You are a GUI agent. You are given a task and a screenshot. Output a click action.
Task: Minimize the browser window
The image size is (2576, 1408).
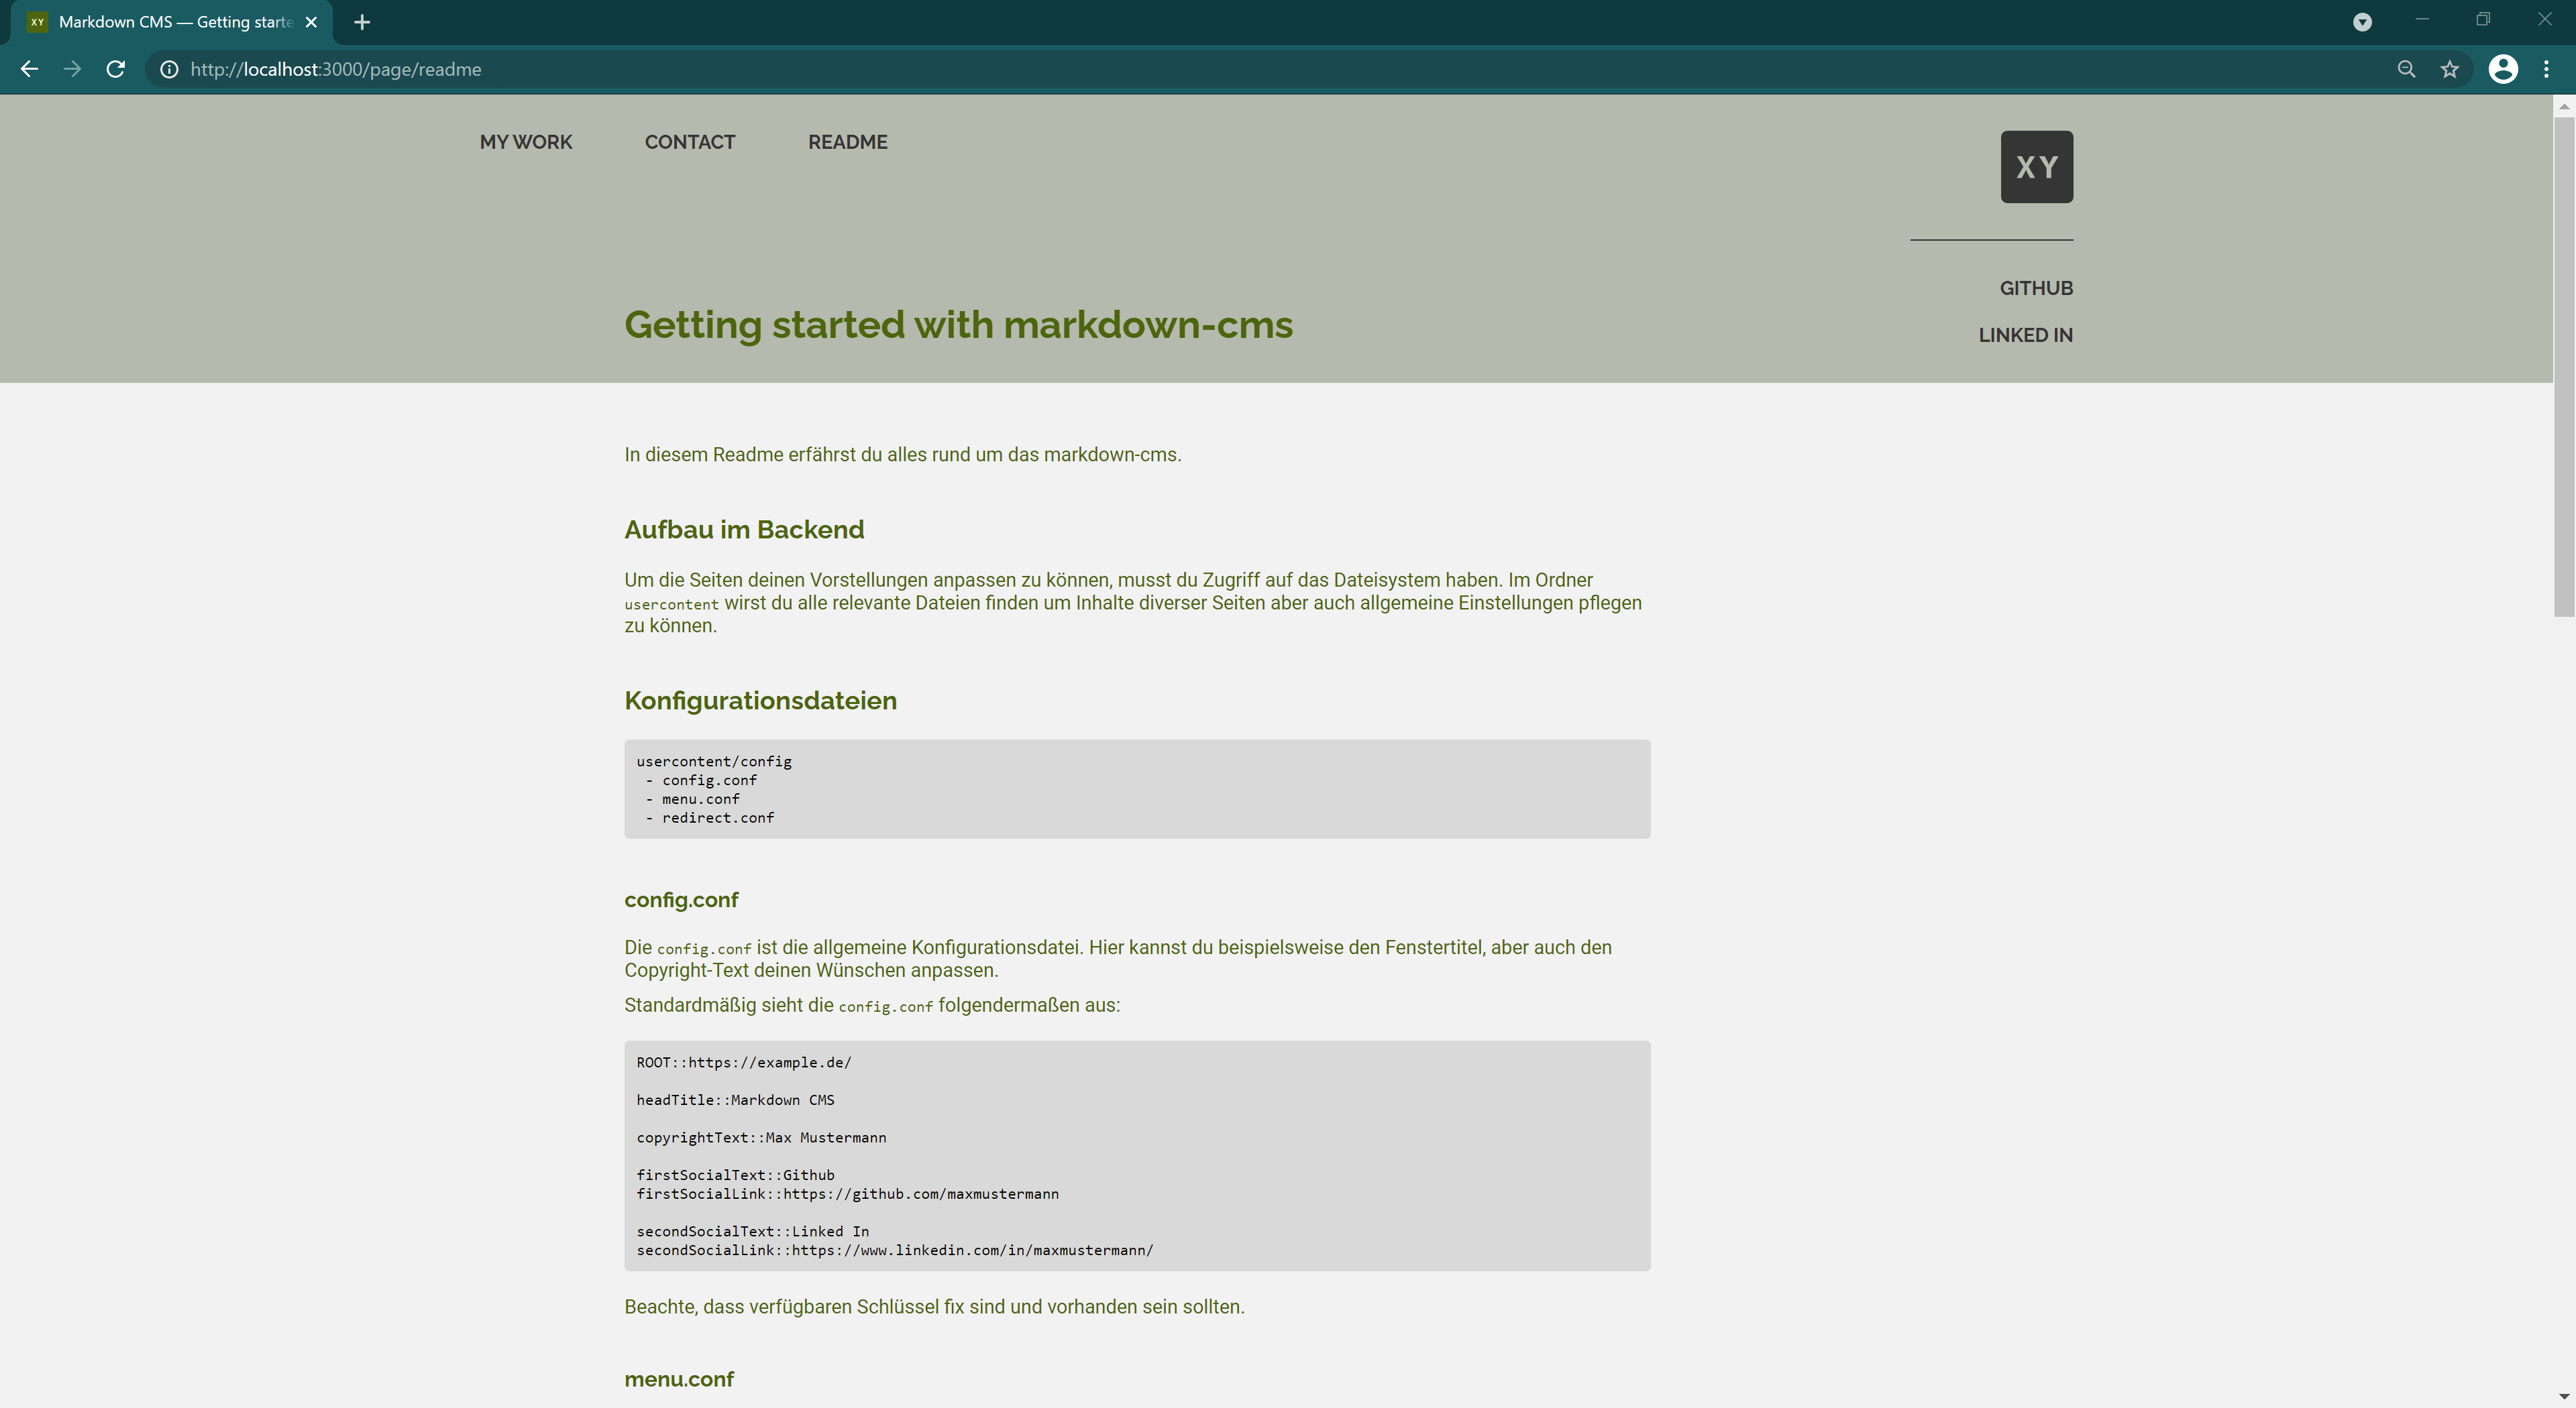point(2421,20)
